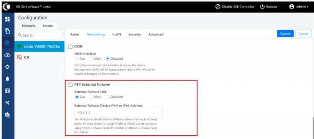Click the External Failover Link label
The height and width of the screenshot is (139, 314).
click(x=90, y=92)
